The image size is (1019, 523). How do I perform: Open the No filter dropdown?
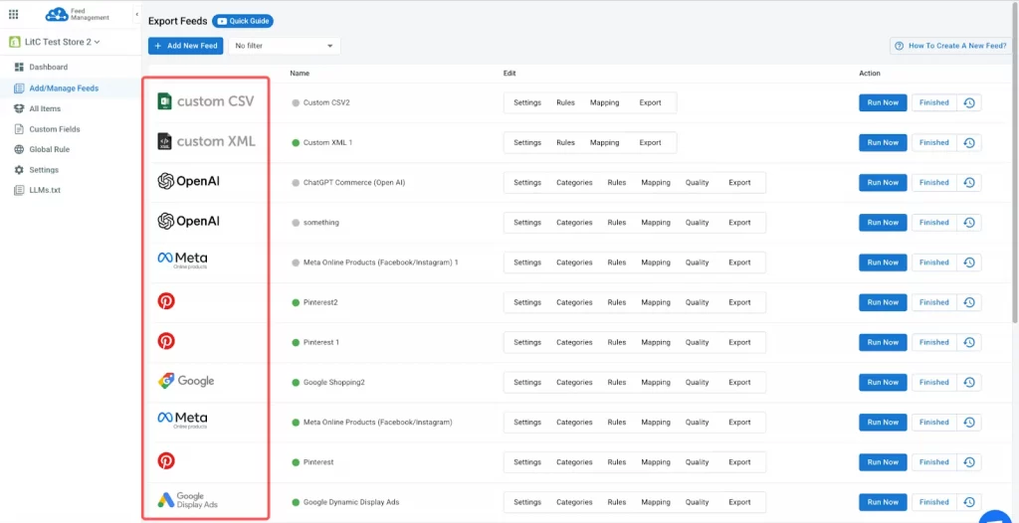284,46
